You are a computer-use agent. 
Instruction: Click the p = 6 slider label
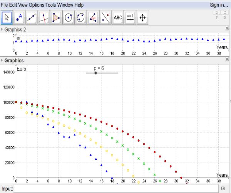coord(99,68)
